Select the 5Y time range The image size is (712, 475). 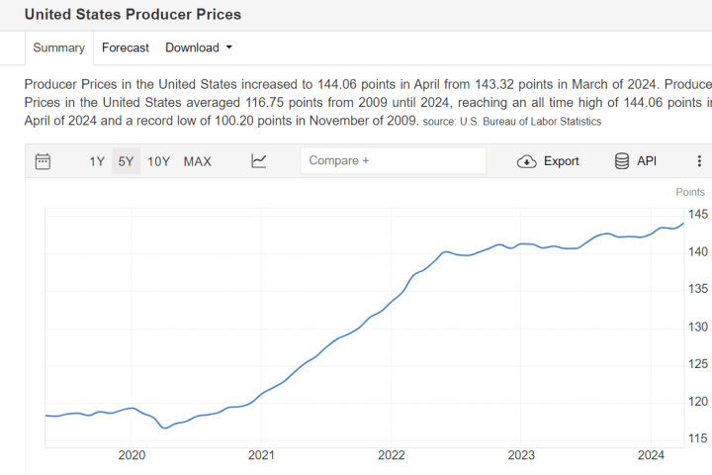pyautogui.click(x=126, y=161)
